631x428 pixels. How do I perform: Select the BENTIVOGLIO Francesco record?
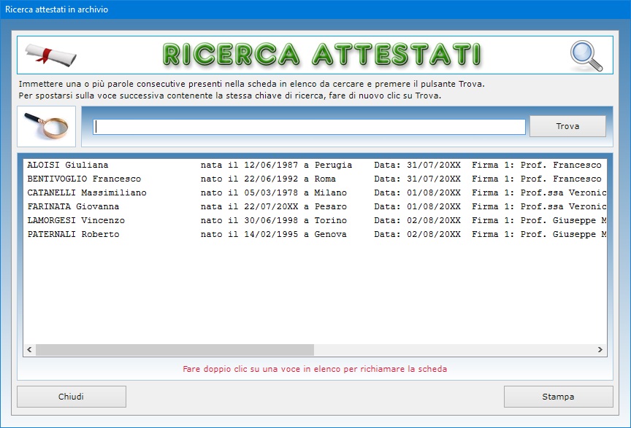pyautogui.click(x=315, y=179)
